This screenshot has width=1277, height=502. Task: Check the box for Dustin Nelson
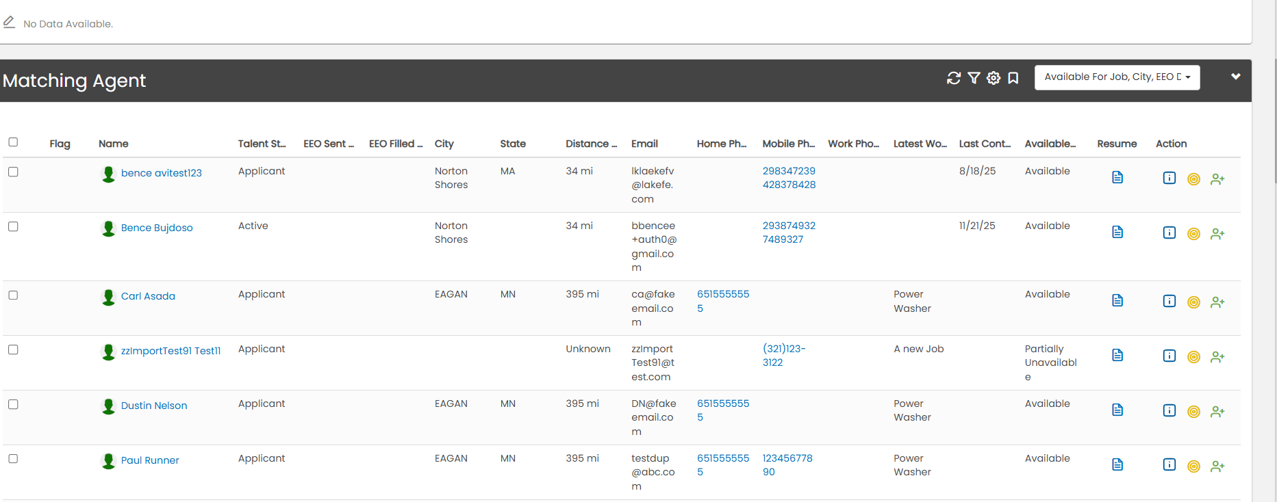tap(13, 404)
